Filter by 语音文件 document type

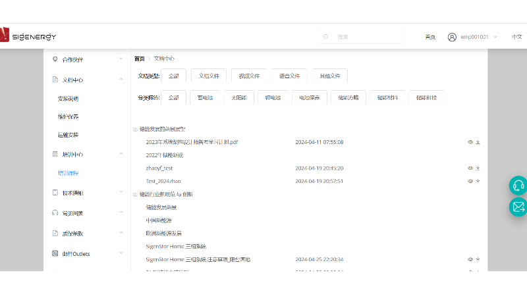pyautogui.click(x=289, y=76)
